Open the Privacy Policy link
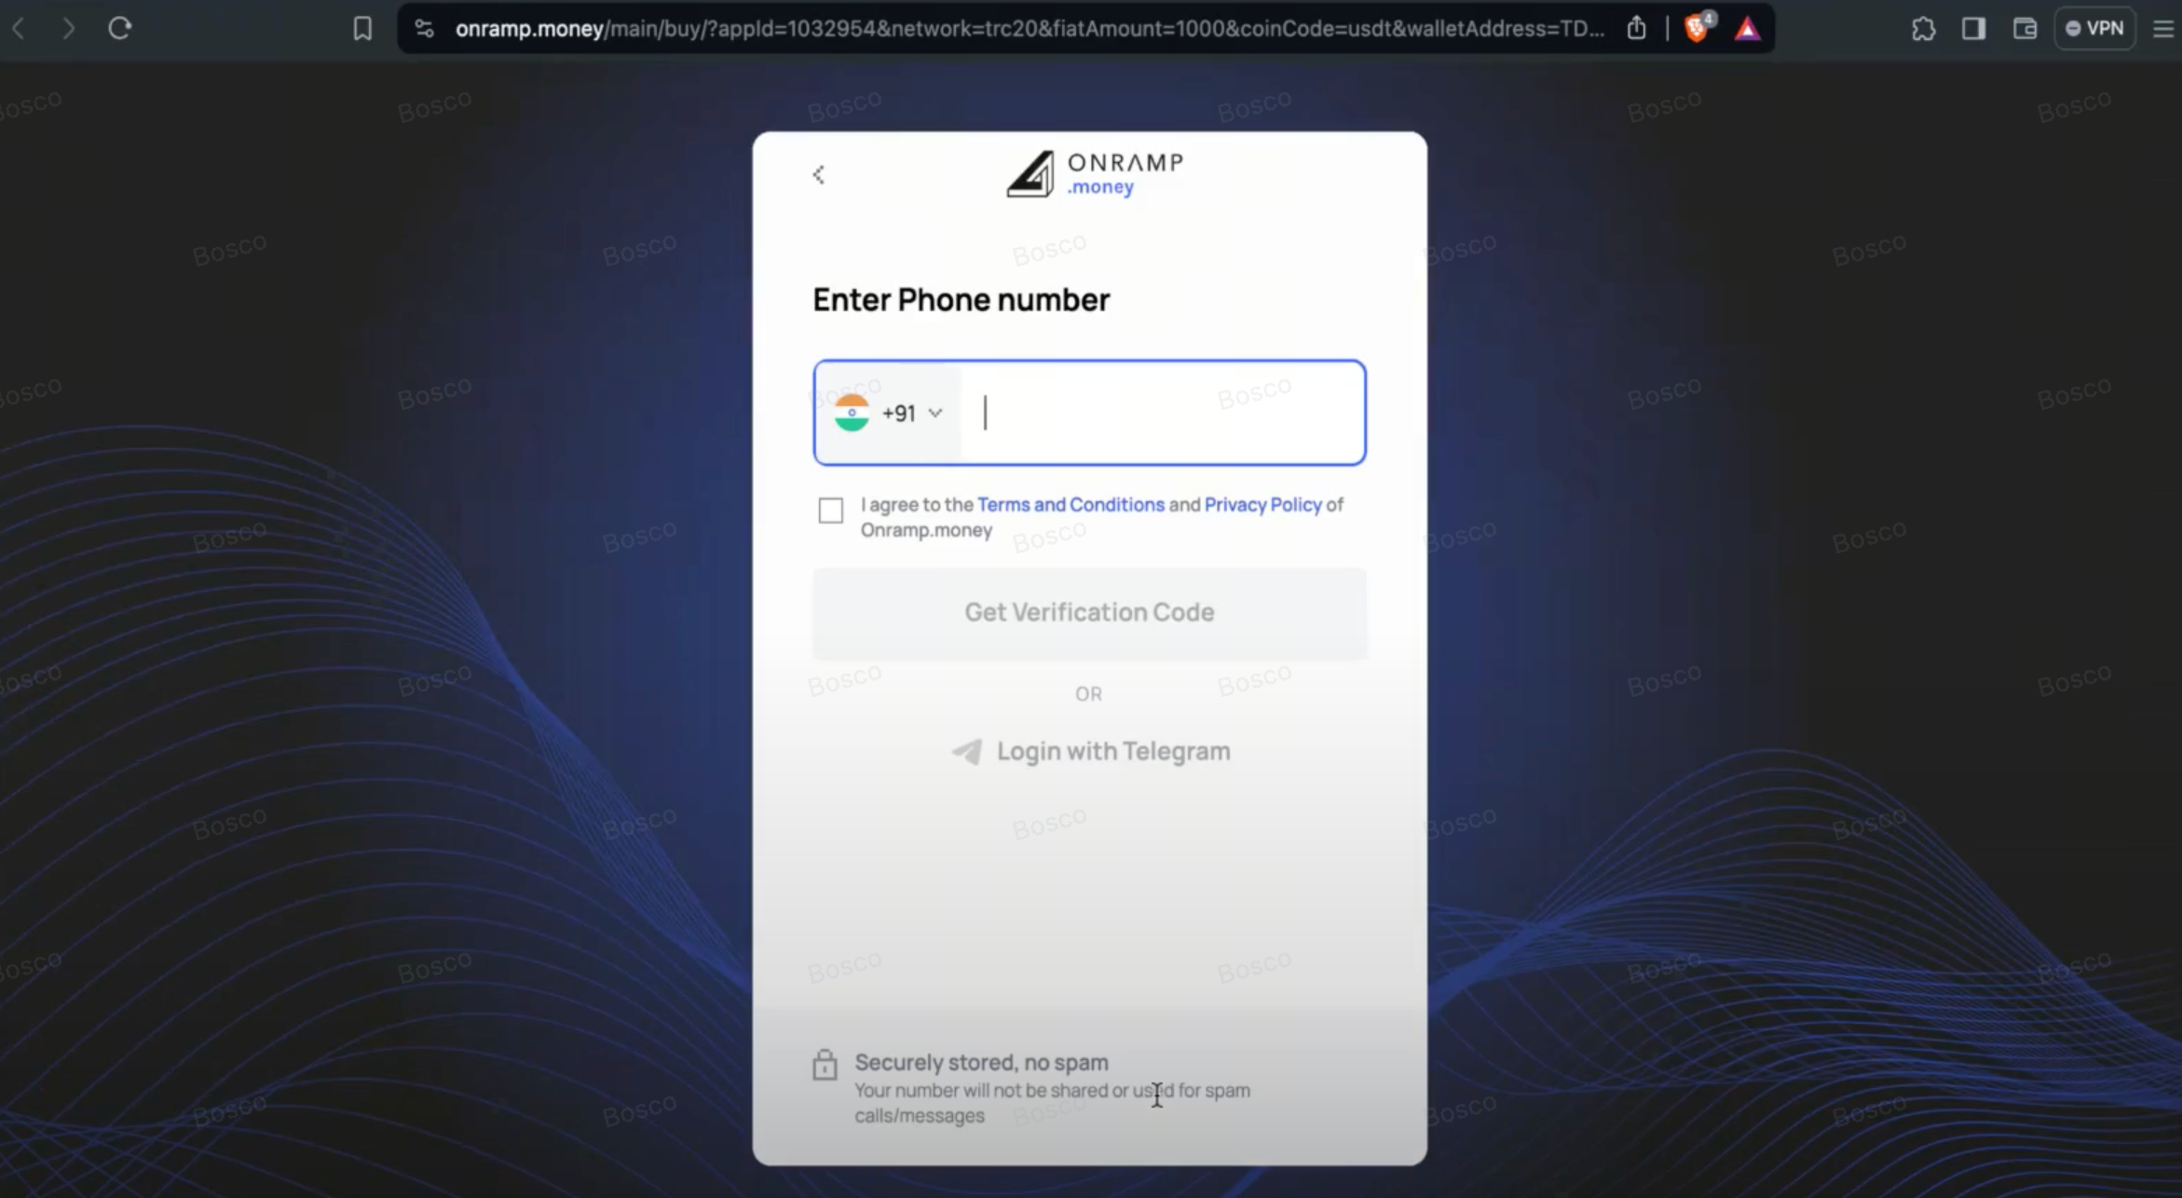2182x1198 pixels. point(1262,505)
